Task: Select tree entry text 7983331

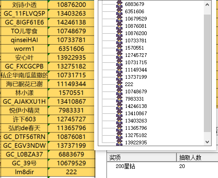Action: (x=134, y=99)
